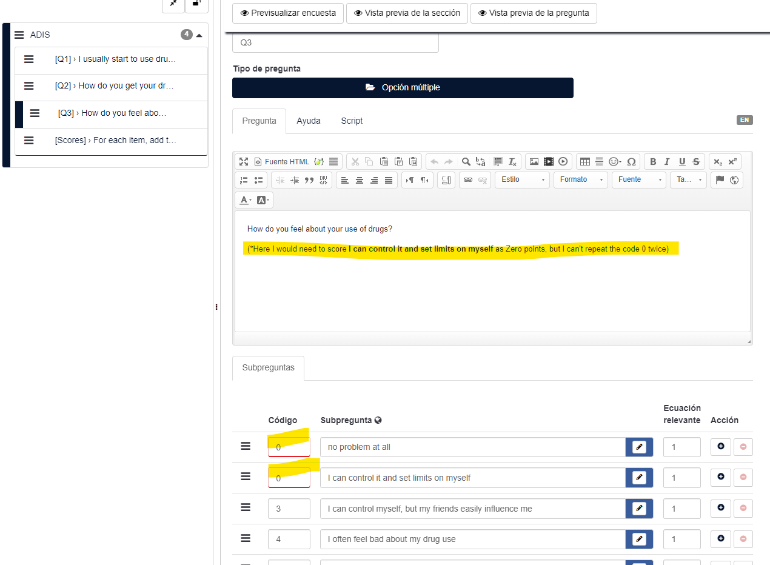Collapse the ADIS question group
Viewport: 770px width, 565px height.
point(199,35)
